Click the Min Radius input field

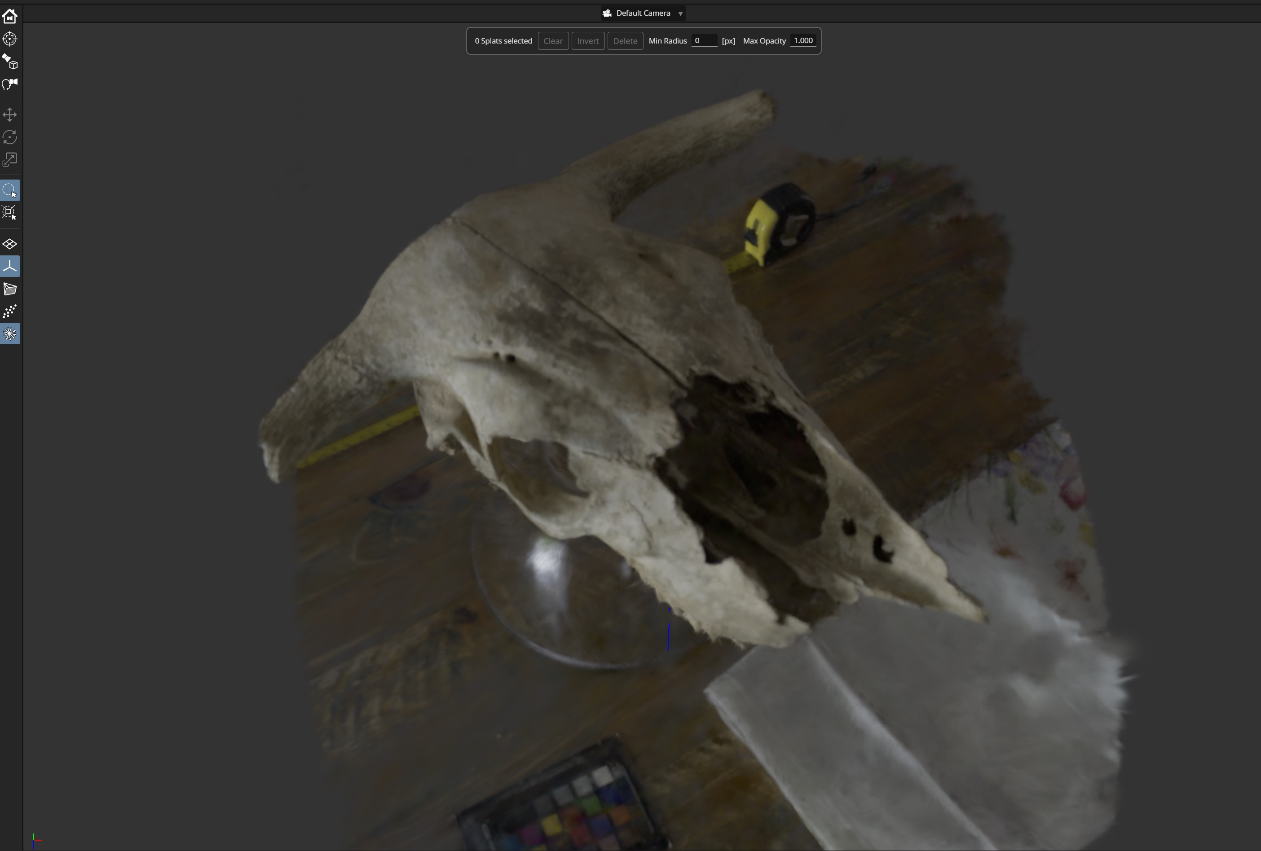pos(704,41)
